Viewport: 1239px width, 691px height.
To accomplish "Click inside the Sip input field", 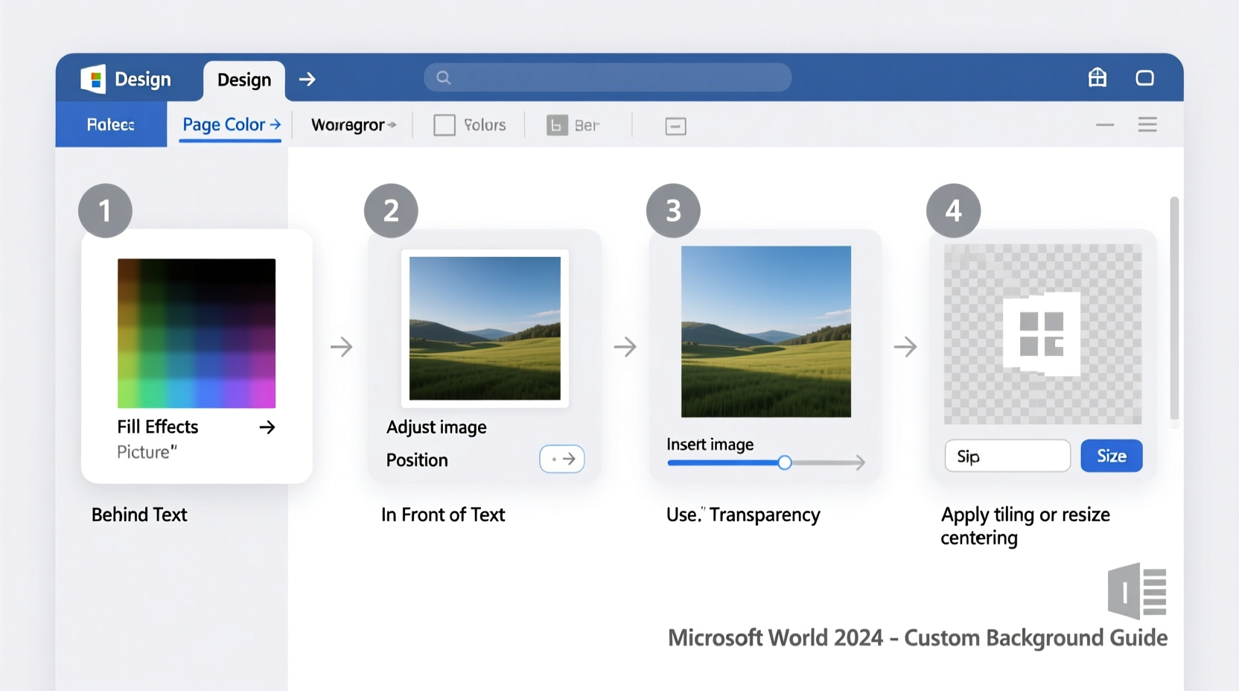I will click(1007, 456).
